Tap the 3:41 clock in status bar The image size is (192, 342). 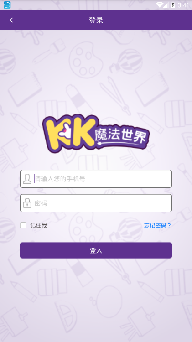pyautogui.click(x=183, y=5)
